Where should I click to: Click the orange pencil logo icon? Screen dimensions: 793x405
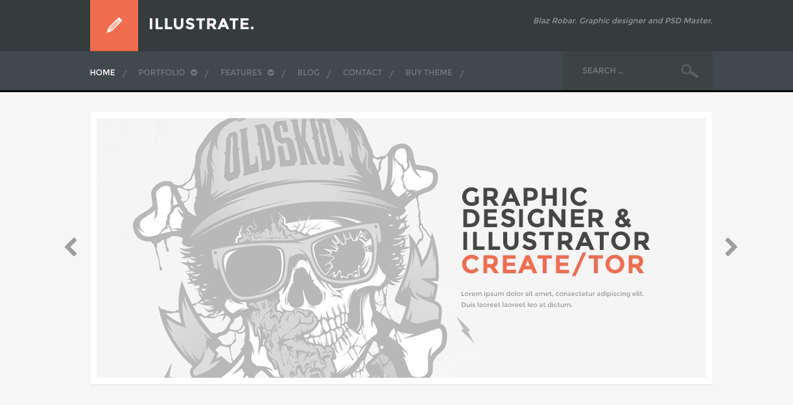(114, 25)
